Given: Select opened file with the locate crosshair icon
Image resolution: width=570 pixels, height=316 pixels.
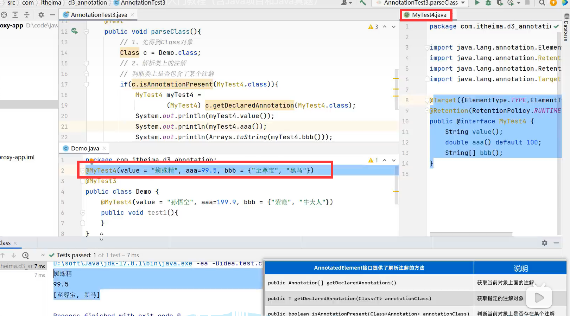Looking at the screenshot, I should [4, 15].
